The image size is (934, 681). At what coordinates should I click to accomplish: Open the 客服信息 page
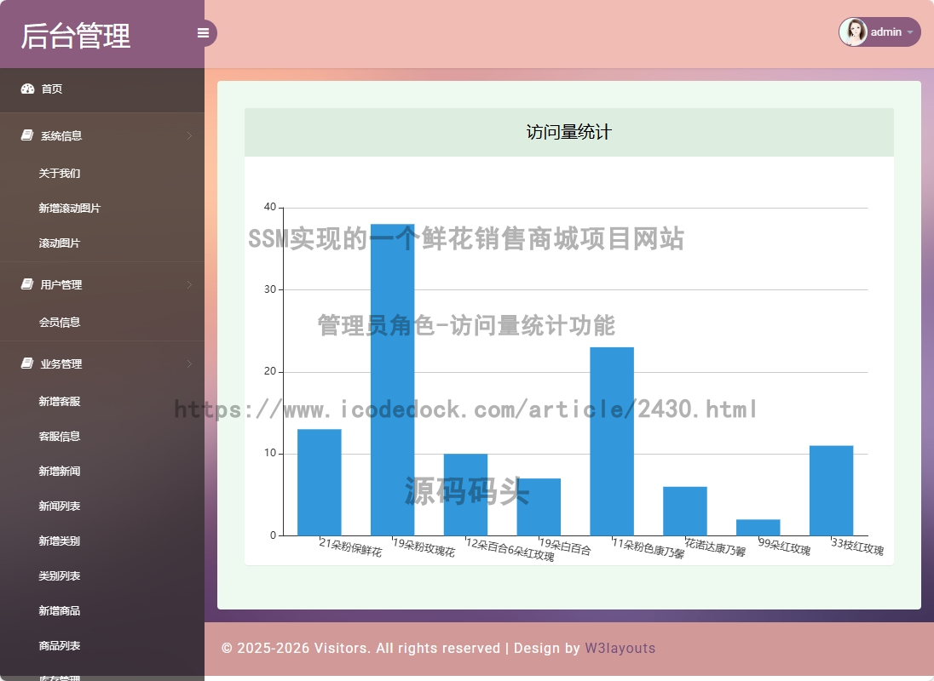pyautogui.click(x=60, y=436)
